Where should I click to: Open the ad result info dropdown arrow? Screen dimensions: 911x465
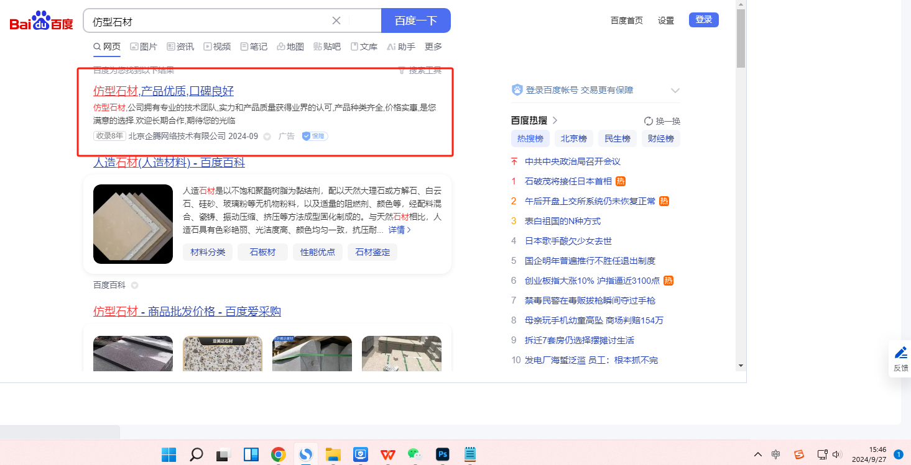267,137
